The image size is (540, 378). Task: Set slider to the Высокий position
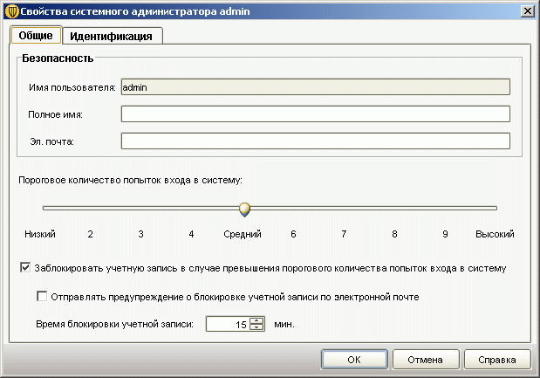pyautogui.click(x=496, y=209)
